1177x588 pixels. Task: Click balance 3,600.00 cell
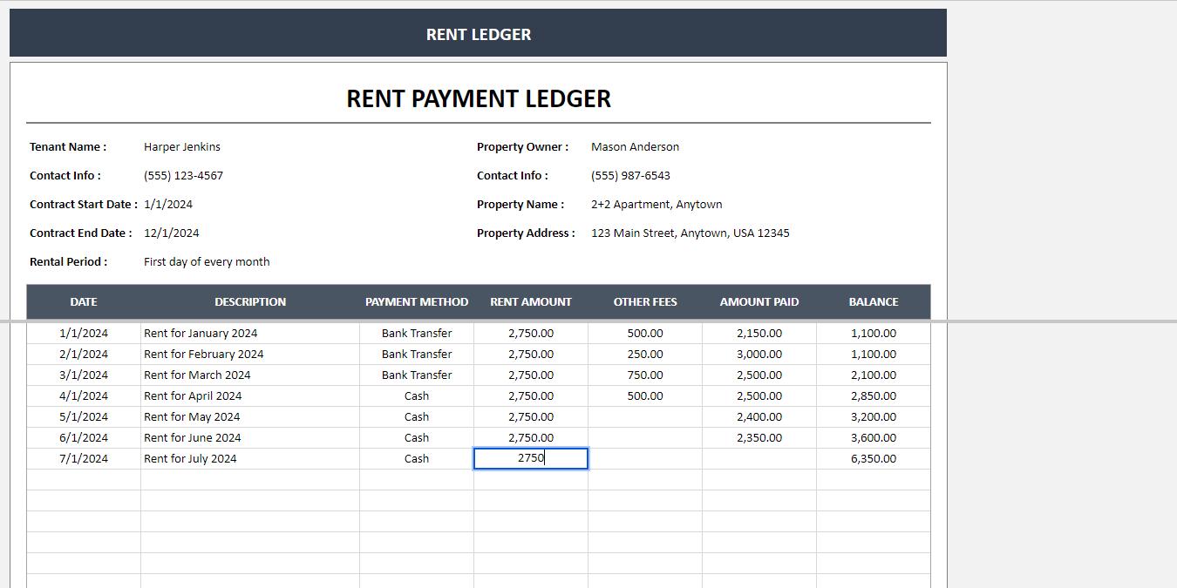pyautogui.click(x=874, y=437)
